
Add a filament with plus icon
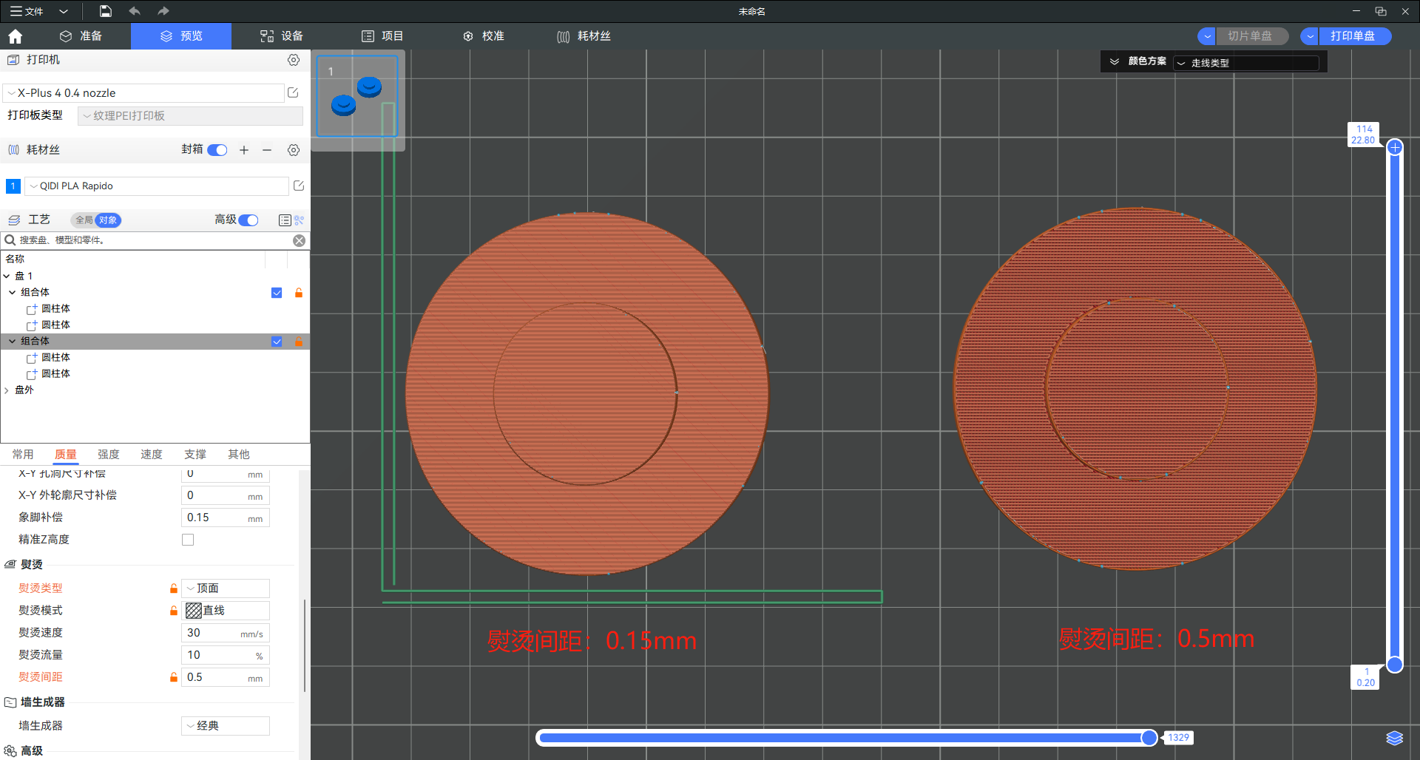click(x=244, y=150)
